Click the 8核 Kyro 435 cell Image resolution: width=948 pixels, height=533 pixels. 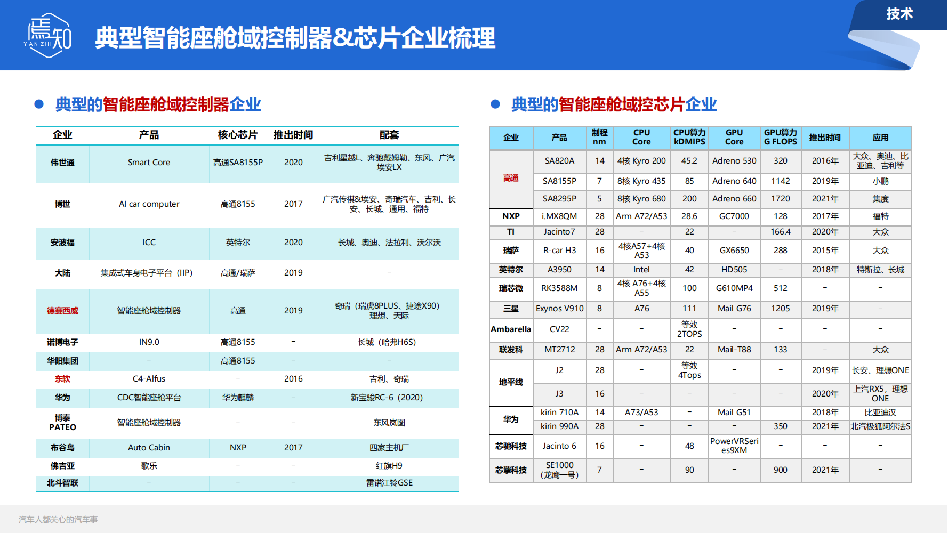click(x=641, y=181)
